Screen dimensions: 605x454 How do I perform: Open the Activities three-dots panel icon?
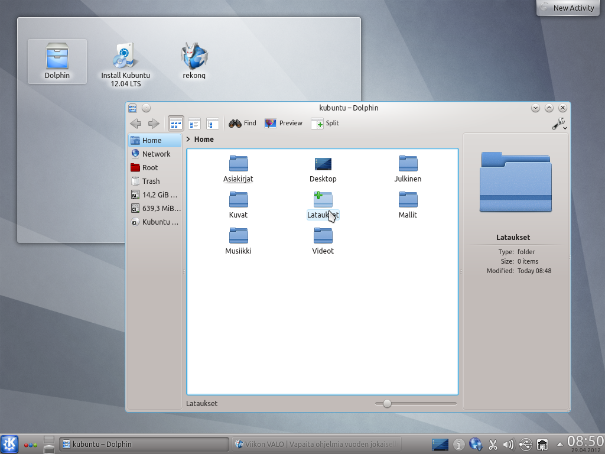click(31, 445)
